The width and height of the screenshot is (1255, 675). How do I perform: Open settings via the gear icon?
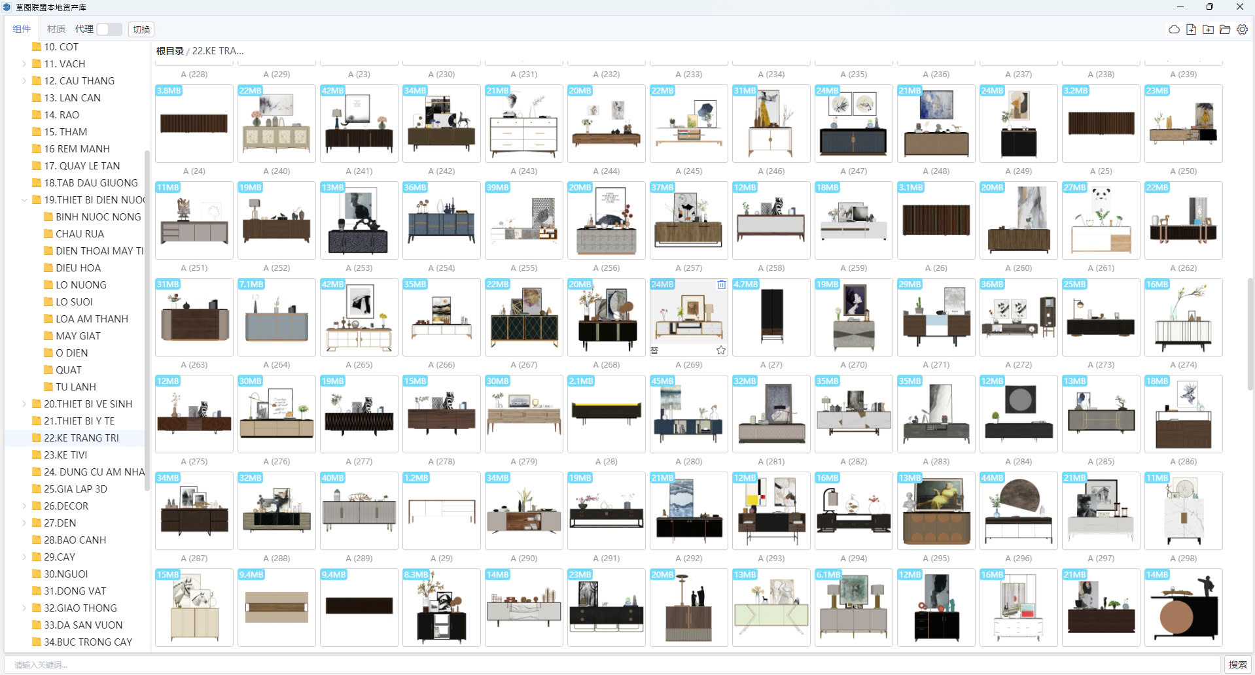1242,29
